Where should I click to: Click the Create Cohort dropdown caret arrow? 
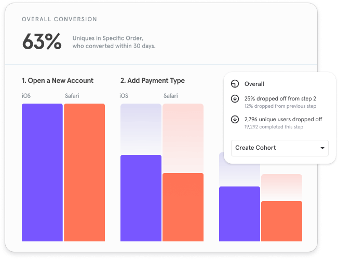click(322, 148)
